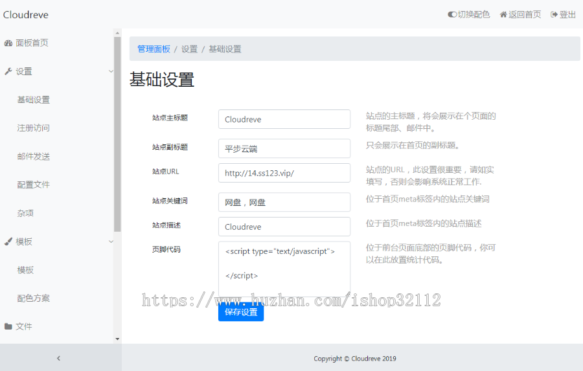
Task: Click the folder icon beside 文件
Action: tap(8, 326)
